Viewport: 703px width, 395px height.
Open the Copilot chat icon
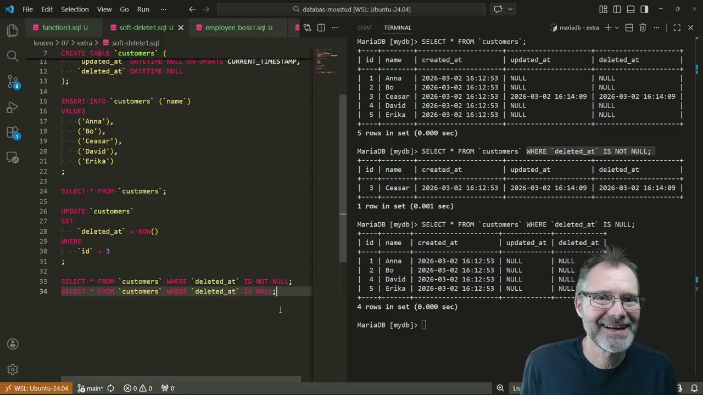tap(498, 9)
